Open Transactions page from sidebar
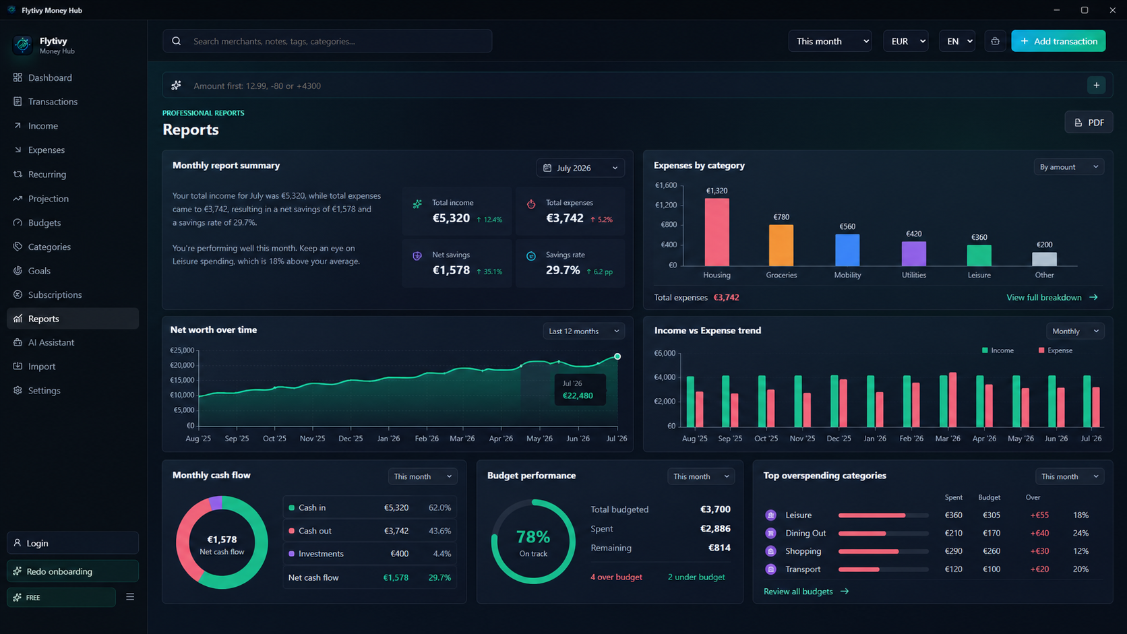 pyautogui.click(x=73, y=102)
